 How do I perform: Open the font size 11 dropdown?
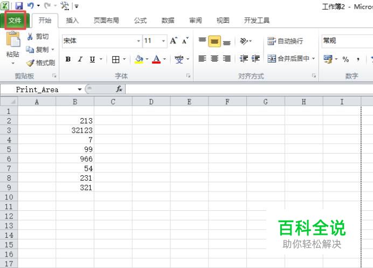click(x=163, y=41)
